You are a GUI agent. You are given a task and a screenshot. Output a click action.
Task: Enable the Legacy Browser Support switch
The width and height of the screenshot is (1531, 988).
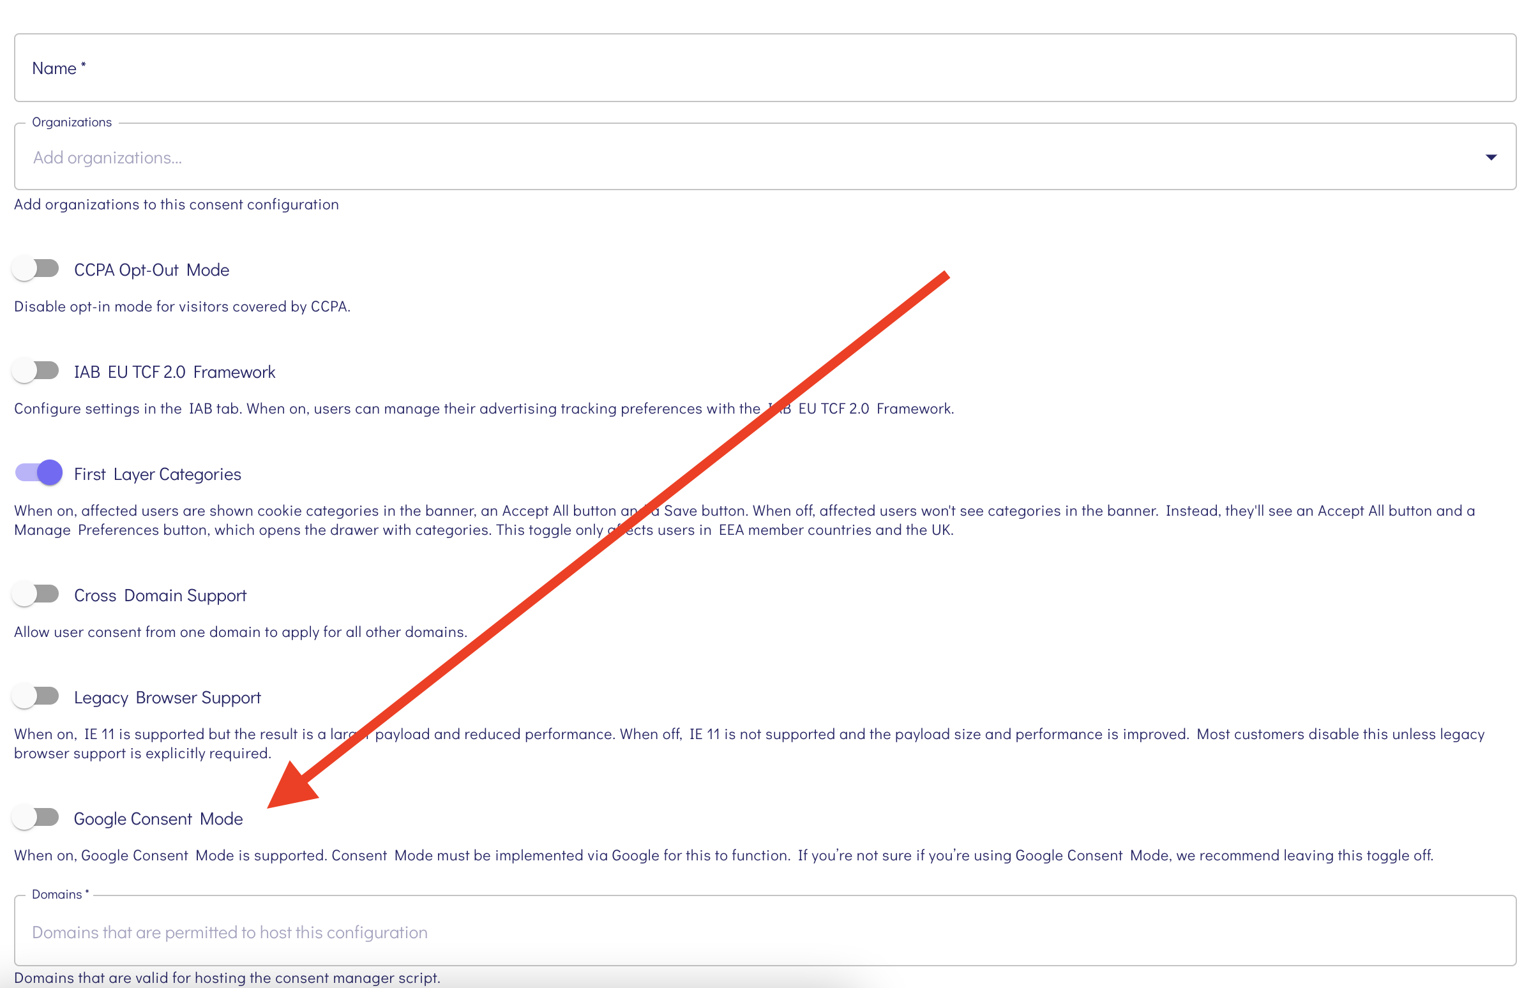[x=36, y=696]
